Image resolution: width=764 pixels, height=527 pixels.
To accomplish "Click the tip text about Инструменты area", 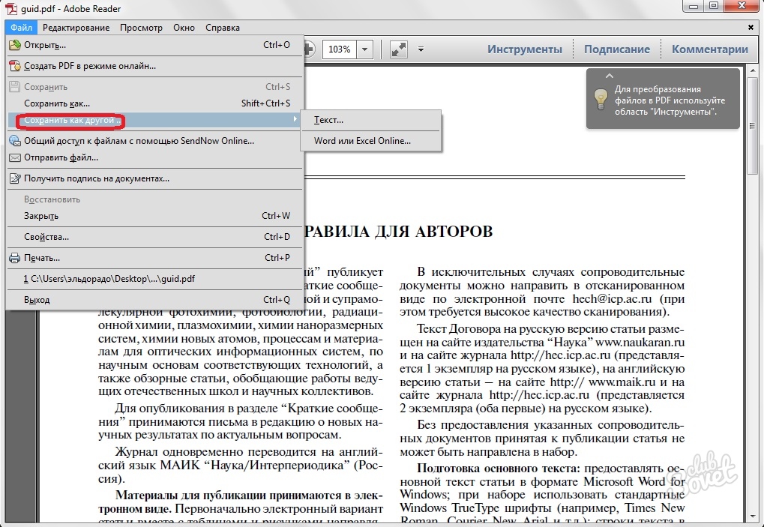I will [x=670, y=100].
